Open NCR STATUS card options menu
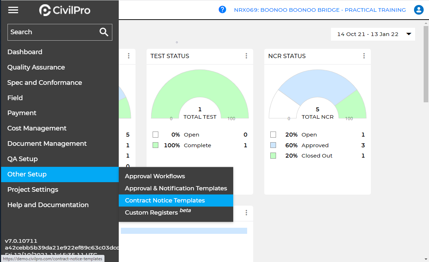The width and height of the screenshot is (429, 262). pos(364,56)
